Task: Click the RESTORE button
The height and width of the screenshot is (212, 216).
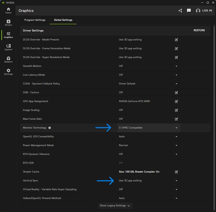Action: [x=199, y=30]
